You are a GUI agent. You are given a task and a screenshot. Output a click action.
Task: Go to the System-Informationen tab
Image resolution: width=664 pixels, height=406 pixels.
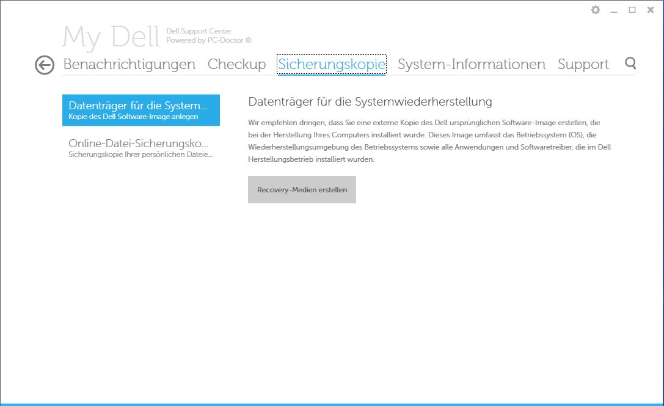[472, 64]
